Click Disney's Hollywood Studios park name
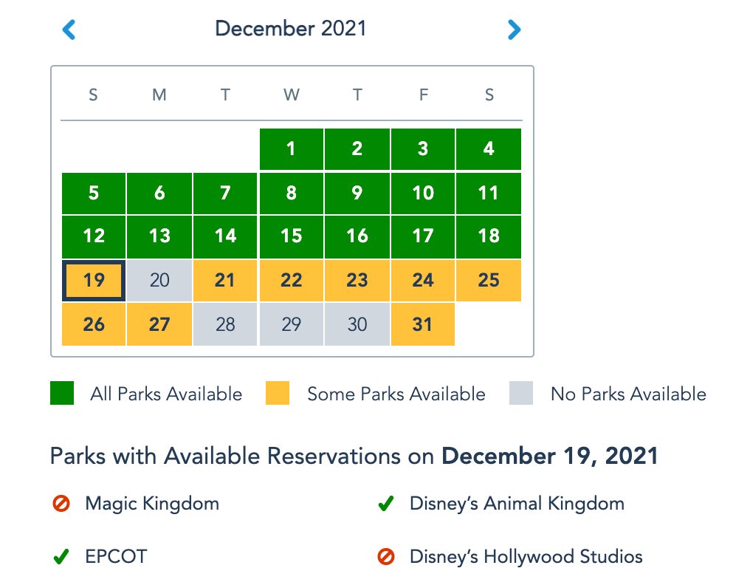The width and height of the screenshot is (750, 585). pos(526,556)
